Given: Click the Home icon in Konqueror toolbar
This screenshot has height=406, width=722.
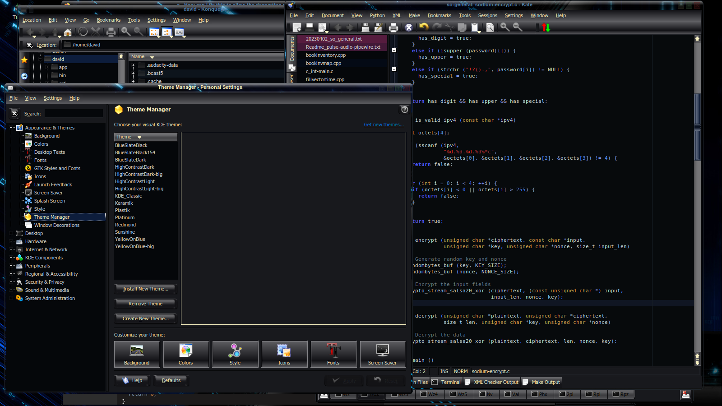Looking at the screenshot, I should pyautogui.click(x=68, y=32).
